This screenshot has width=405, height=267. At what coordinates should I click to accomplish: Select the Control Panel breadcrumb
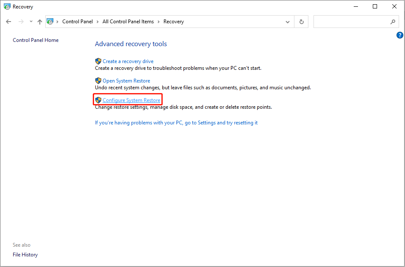(77, 22)
